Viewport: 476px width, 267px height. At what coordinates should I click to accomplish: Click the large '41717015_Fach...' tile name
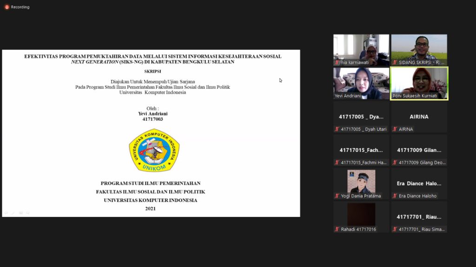pos(361,150)
